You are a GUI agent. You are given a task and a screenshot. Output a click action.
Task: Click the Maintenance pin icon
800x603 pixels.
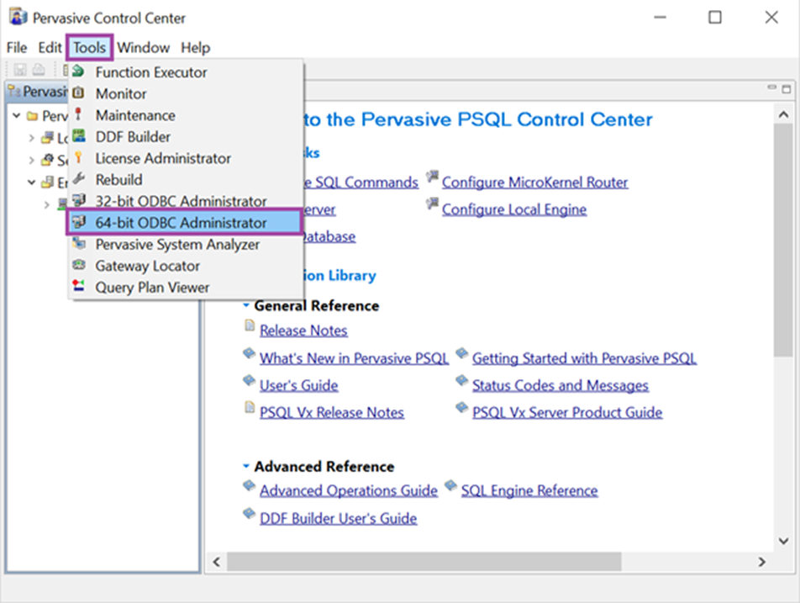click(78, 114)
